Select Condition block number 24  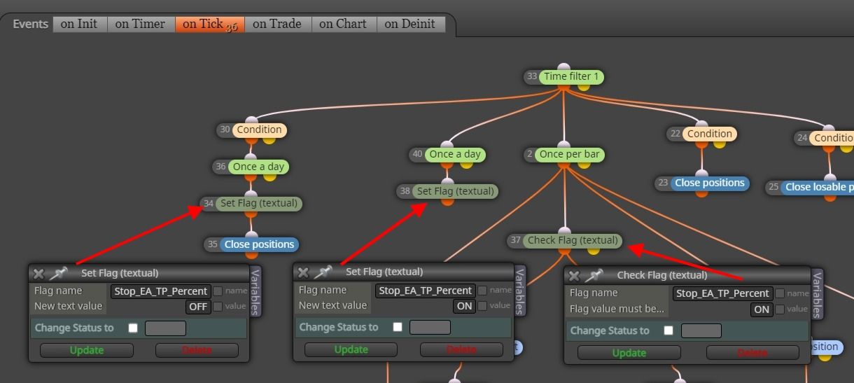click(832, 138)
